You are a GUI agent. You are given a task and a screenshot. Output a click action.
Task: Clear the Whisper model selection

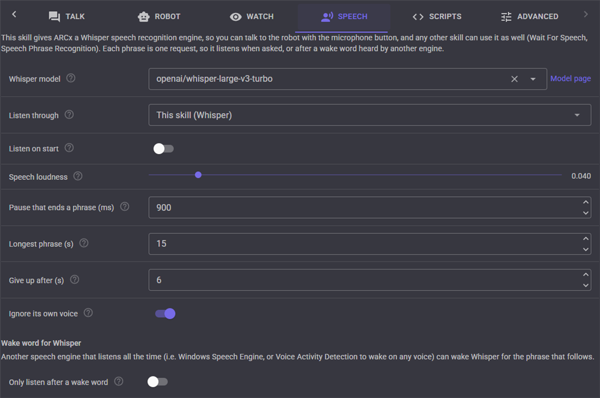point(514,79)
